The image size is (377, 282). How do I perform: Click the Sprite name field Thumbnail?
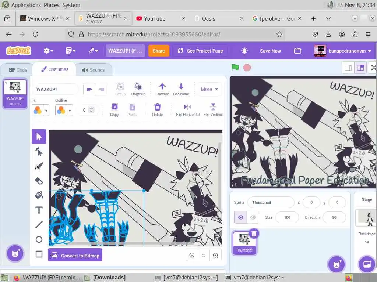pos(271,202)
